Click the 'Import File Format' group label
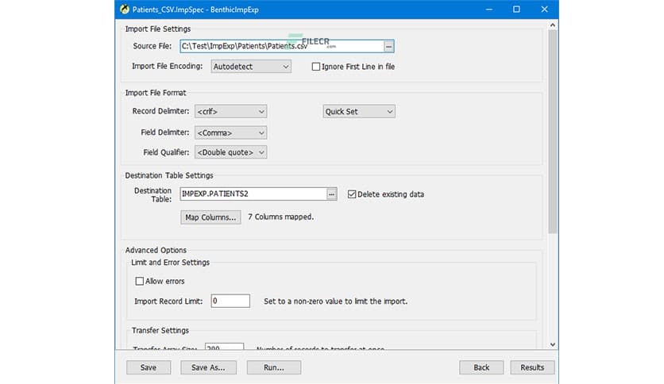Screen dimensions: 664x384 point(156,93)
